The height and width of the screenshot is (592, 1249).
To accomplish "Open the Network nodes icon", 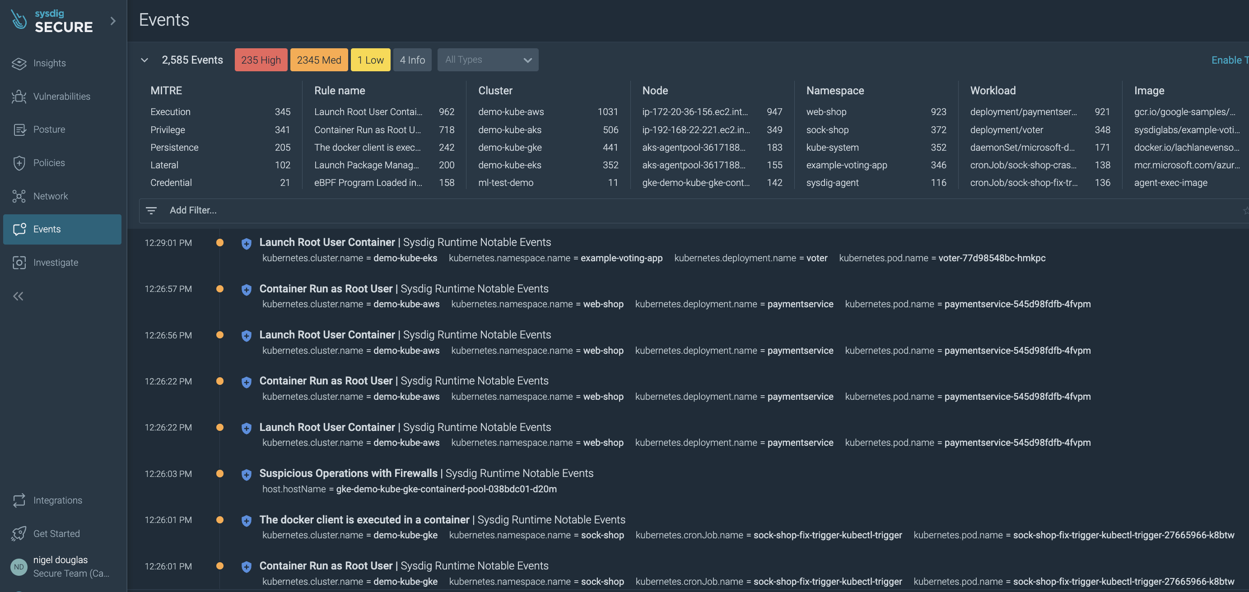I will 19,196.
